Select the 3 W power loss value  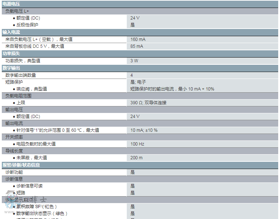pyautogui.click(x=134, y=61)
